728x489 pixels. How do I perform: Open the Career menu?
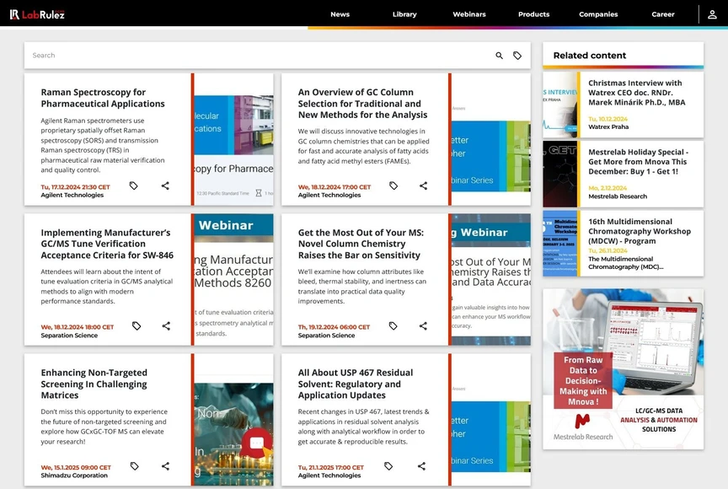click(662, 14)
